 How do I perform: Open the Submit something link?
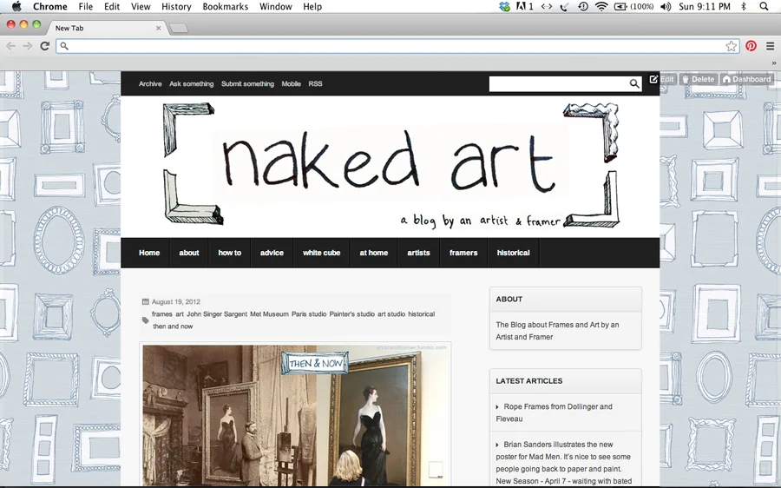(247, 83)
